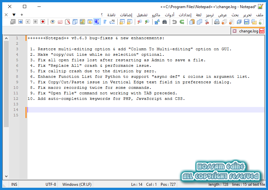Screen dimensions: 268x190
Task: Click the Save All toolbar icon
Action: [239, 22]
